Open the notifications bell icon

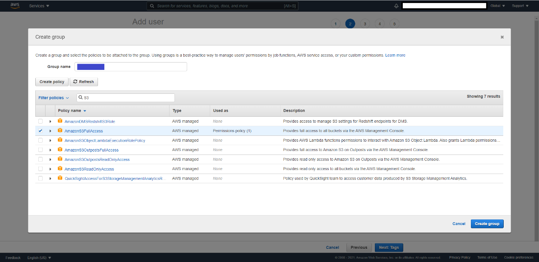(396, 6)
